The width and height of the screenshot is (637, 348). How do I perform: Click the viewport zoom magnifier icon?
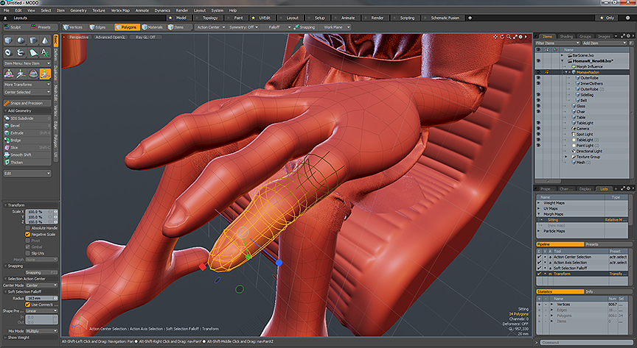coord(508,37)
